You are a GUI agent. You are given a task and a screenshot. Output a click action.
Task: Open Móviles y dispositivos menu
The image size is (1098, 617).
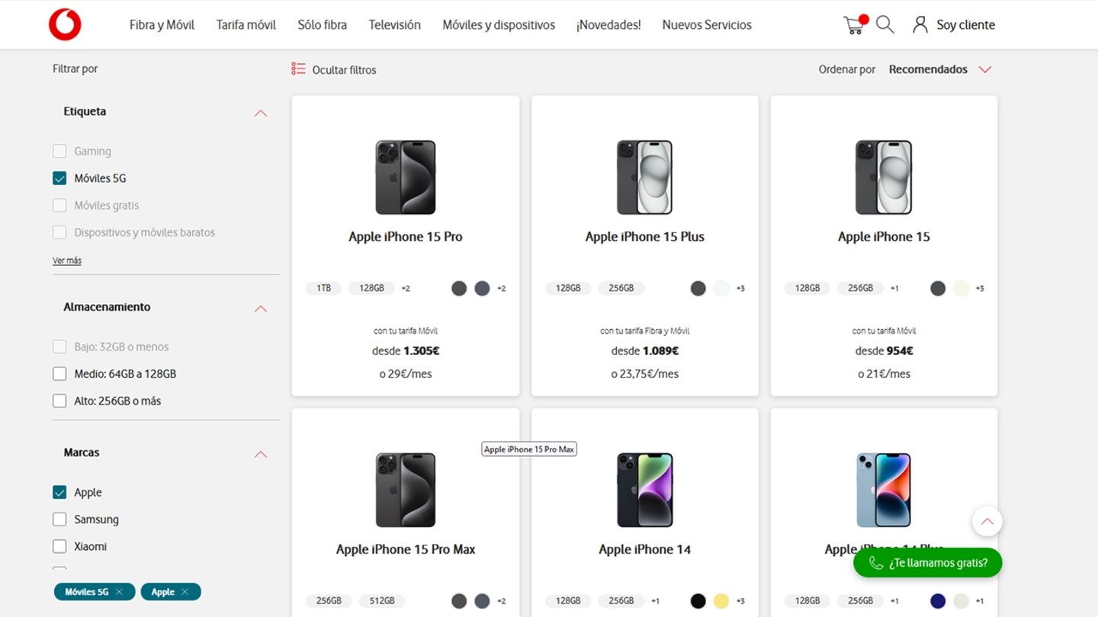(x=499, y=24)
